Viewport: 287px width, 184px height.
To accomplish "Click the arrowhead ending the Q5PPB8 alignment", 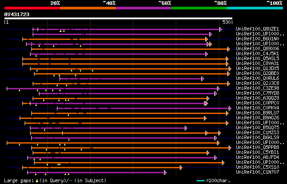I will click(x=230, y=148).
